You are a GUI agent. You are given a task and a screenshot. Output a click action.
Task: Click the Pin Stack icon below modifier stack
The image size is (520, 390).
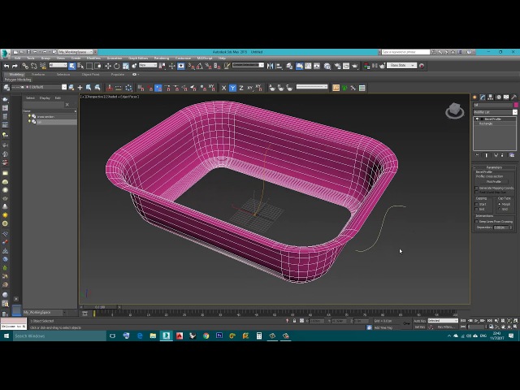pos(477,155)
